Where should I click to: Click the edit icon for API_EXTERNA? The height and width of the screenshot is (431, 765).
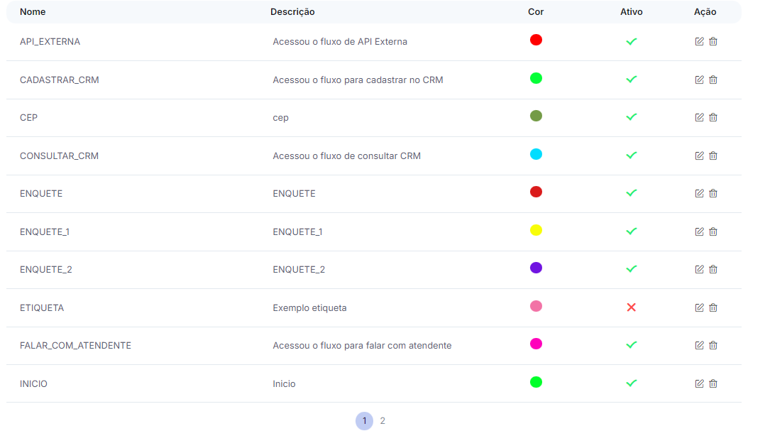[699, 41]
